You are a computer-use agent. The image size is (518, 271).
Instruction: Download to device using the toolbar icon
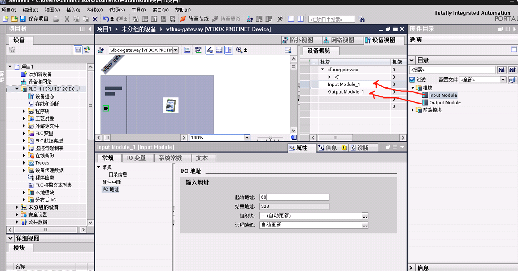pyautogui.click(x=145, y=19)
